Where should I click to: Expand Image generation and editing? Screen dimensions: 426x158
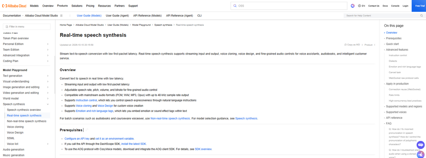48,87
